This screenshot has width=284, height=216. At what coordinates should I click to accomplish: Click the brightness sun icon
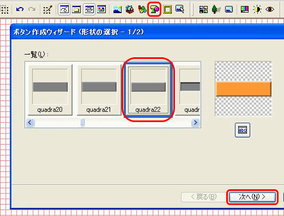[x=257, y=9]
